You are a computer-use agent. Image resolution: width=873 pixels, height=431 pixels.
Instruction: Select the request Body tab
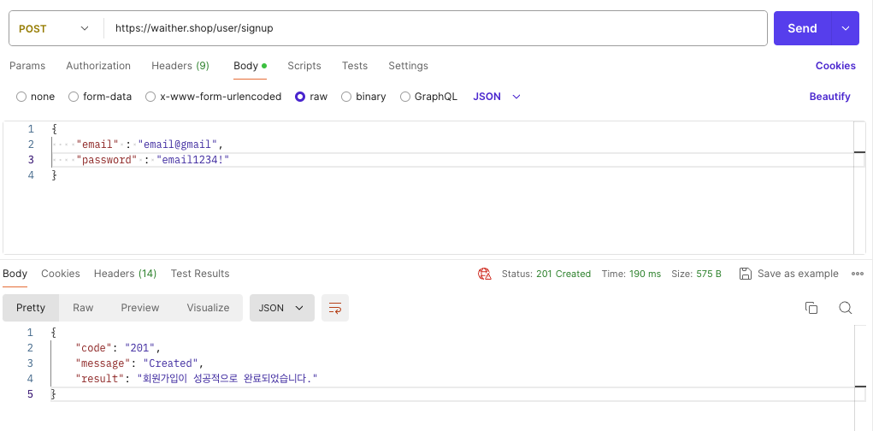250,66
